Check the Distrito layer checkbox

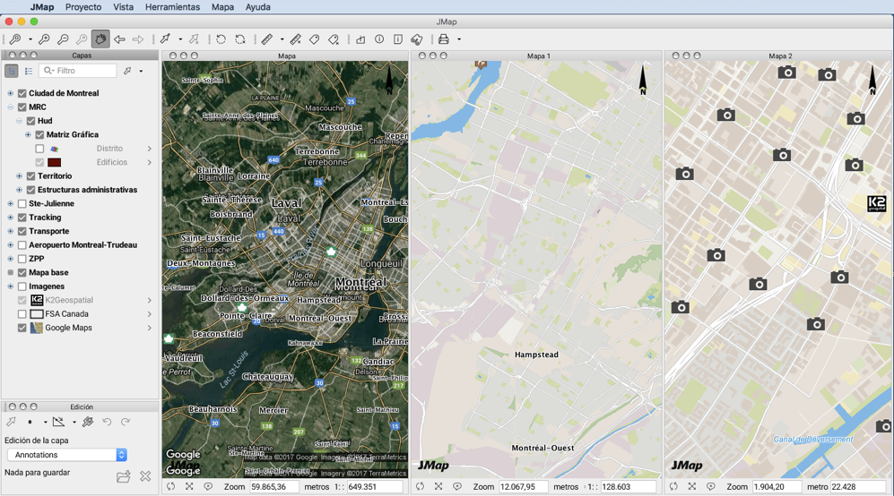pos(39,149)
